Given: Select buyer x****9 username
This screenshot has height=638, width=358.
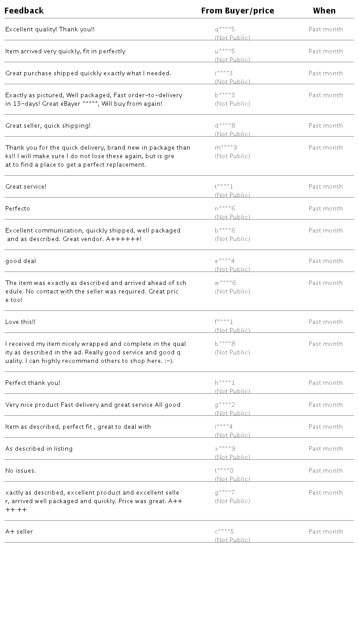Looking at the screenshot, I should click(x=225, y=449).
